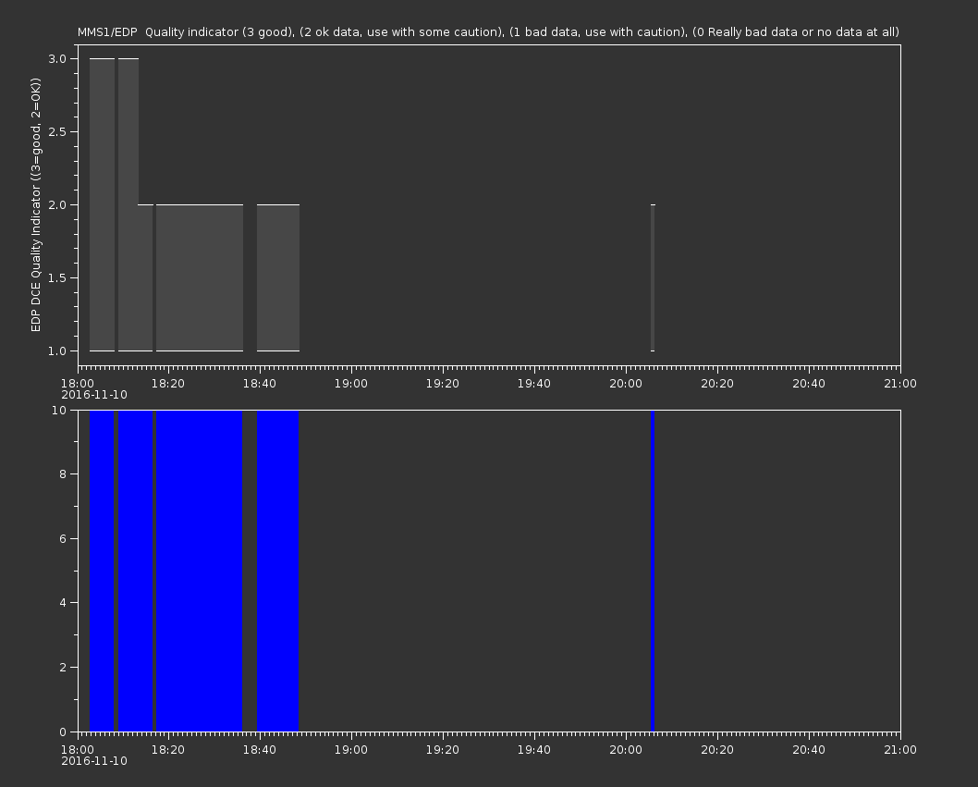Click the 0 tick label on blue plot

tap(63, 732)
